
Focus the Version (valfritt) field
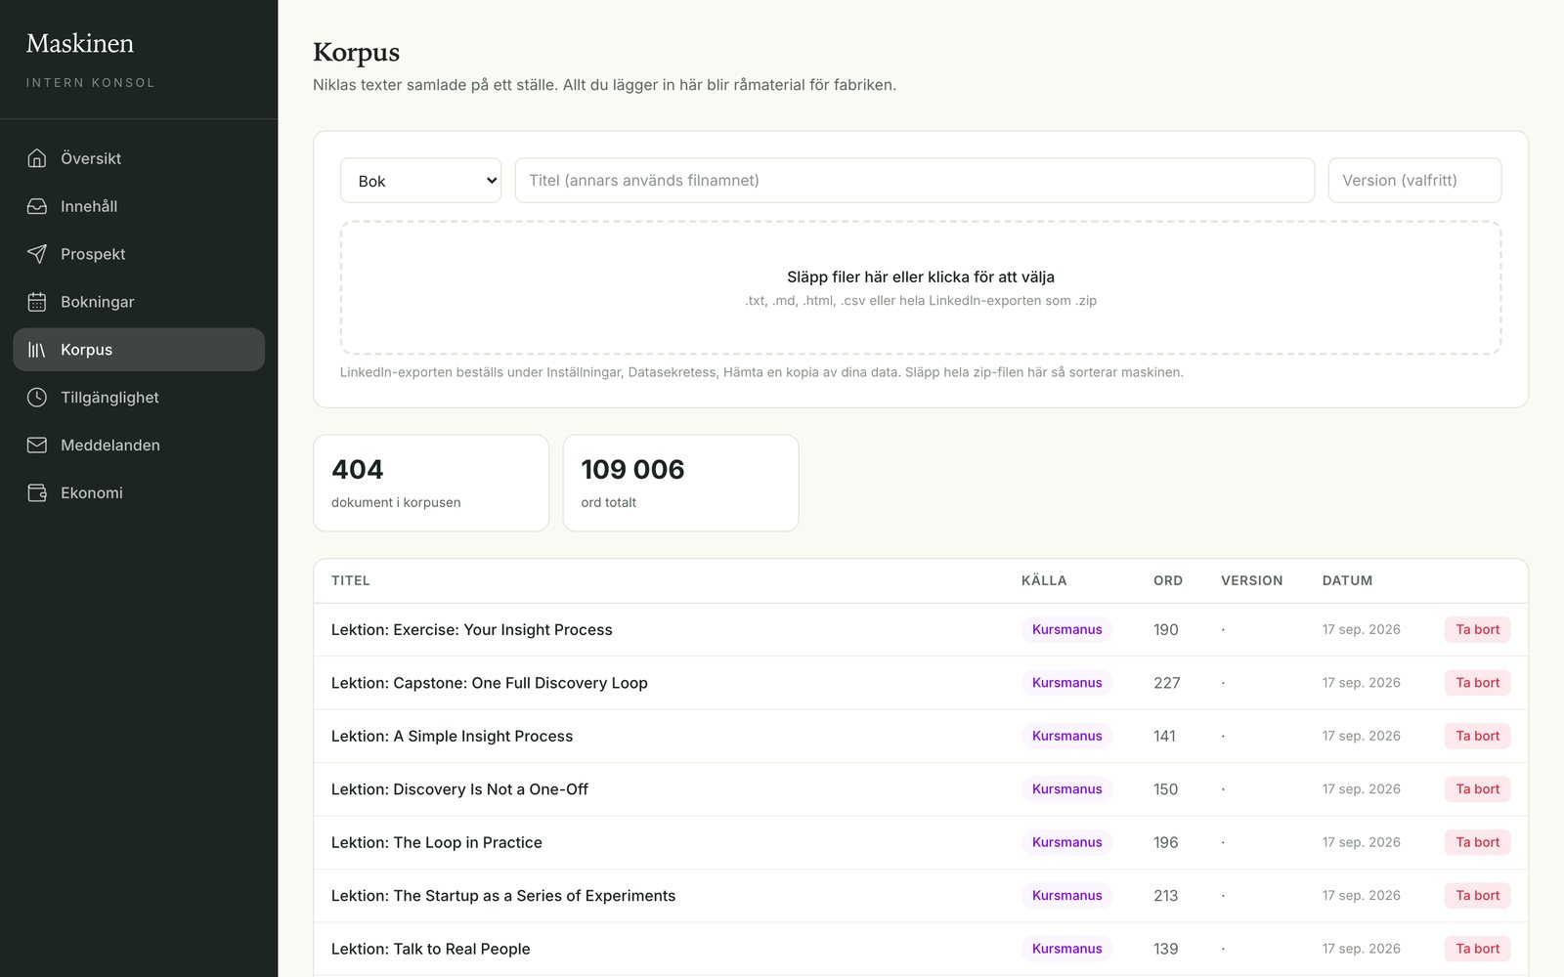point(1414,181)
